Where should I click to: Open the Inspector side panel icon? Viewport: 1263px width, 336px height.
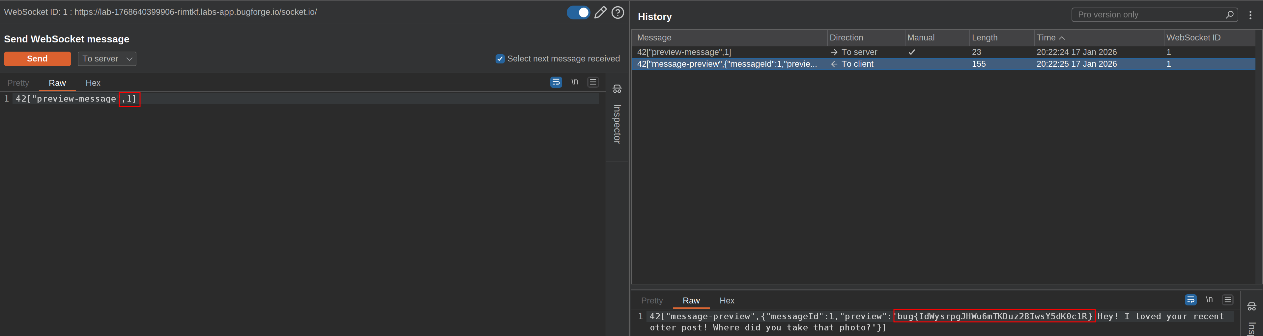(617, 89)
